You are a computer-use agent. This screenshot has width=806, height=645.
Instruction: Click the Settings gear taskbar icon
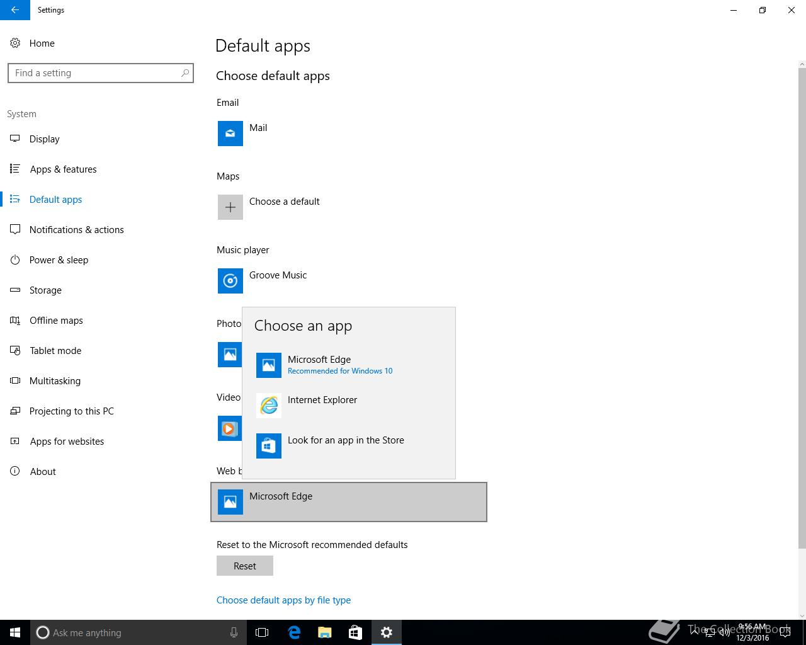[387, 632]
